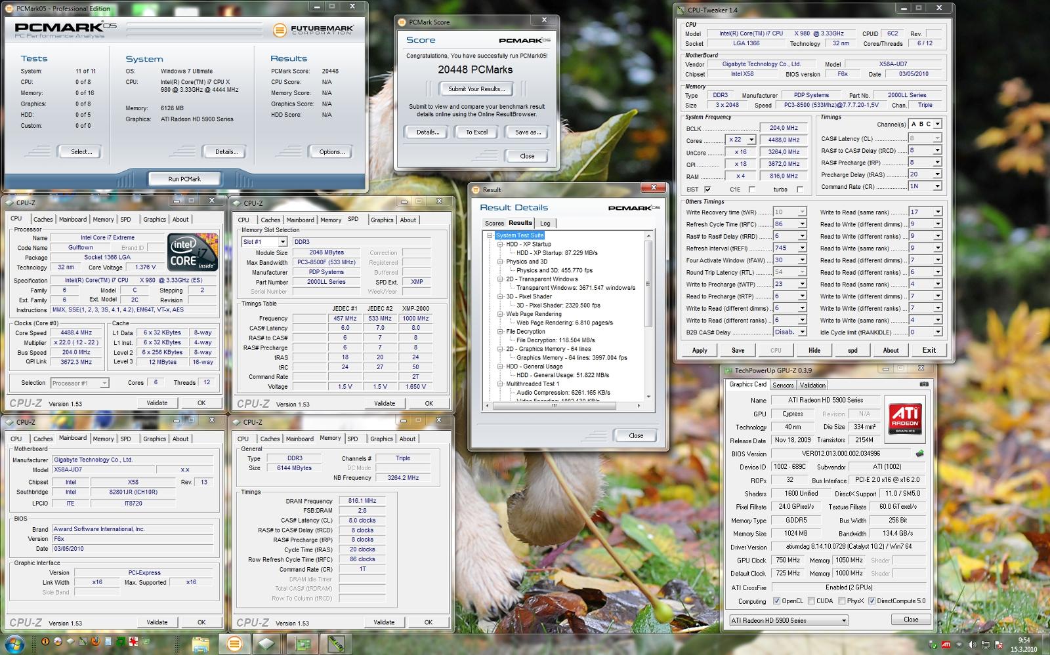
Task: Click Validate in Mainboard CPU-Z window
Action: [x=157, y=622]
